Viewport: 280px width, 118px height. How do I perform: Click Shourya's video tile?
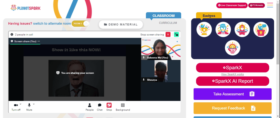(x=161, y=71)
